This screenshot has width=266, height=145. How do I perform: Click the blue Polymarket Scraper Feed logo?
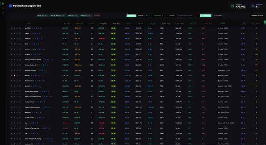click(x=10, y=6)
